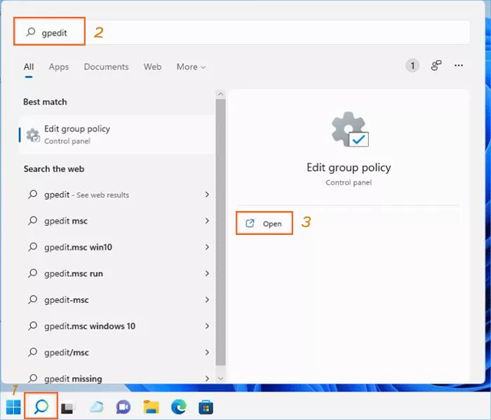This screenshot has height=420, width=491.
Task: Click magnifier icon next to gpedit.msc run
Action: 32,273
